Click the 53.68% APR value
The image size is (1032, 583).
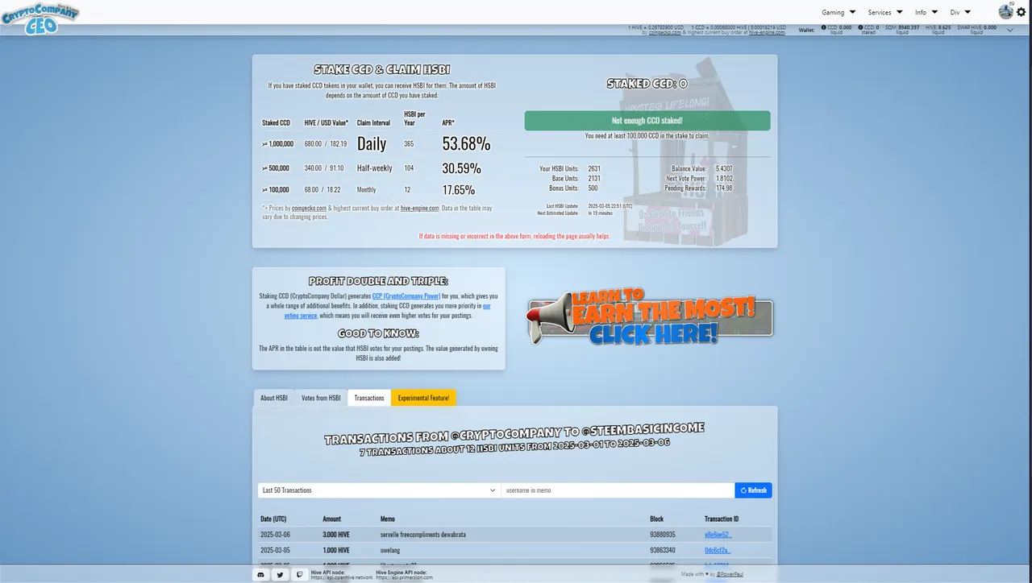[466, 144]
